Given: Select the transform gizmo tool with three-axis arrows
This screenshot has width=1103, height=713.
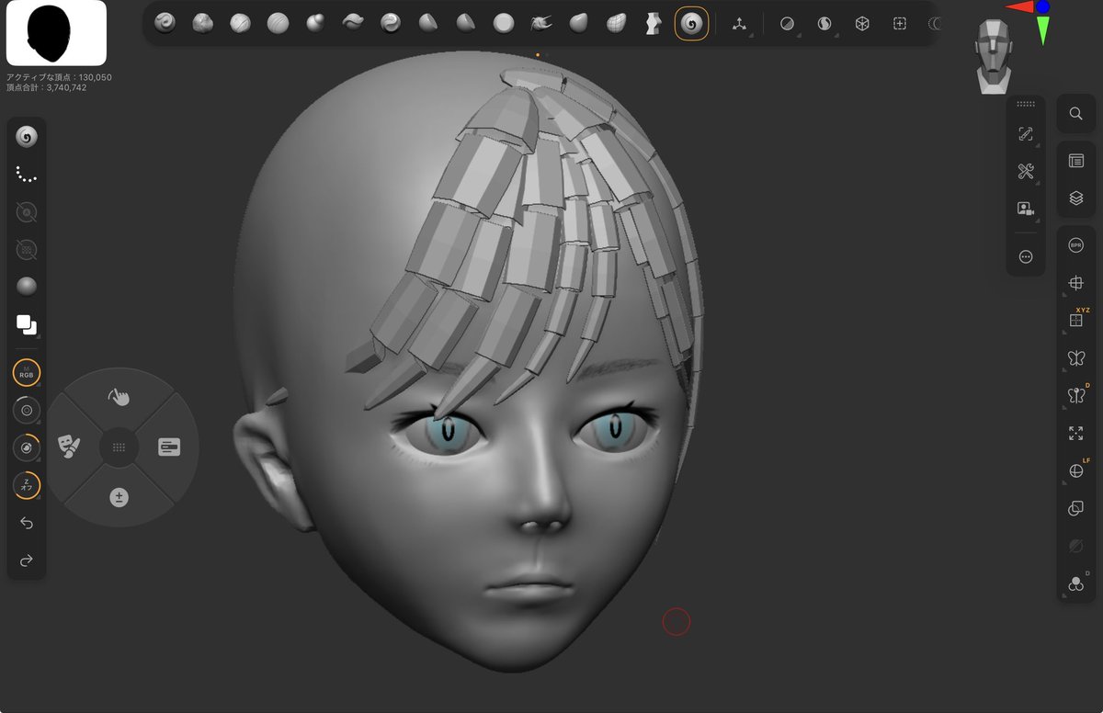Looking at the screenshot, I should (x=740, y=23).
